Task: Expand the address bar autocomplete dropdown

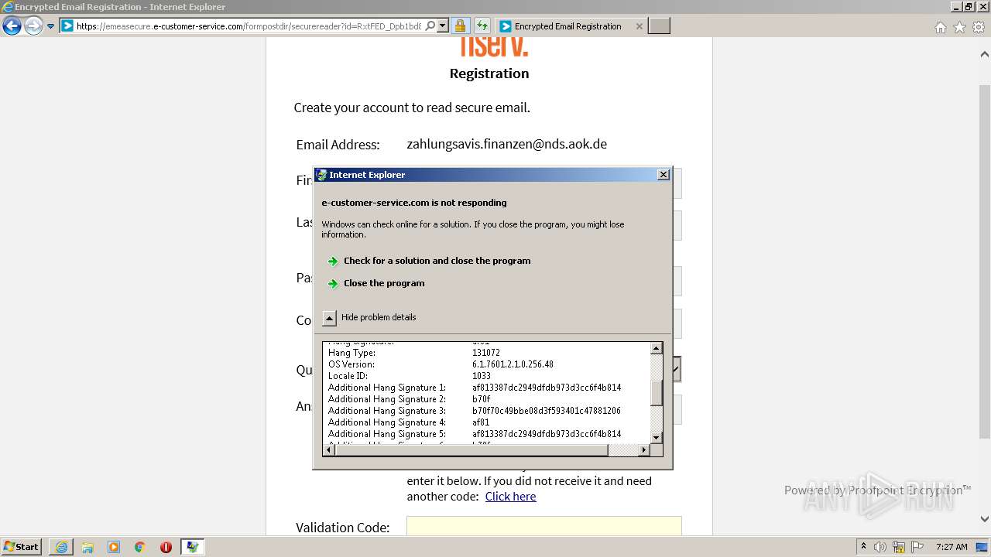Action: [443, 26]
